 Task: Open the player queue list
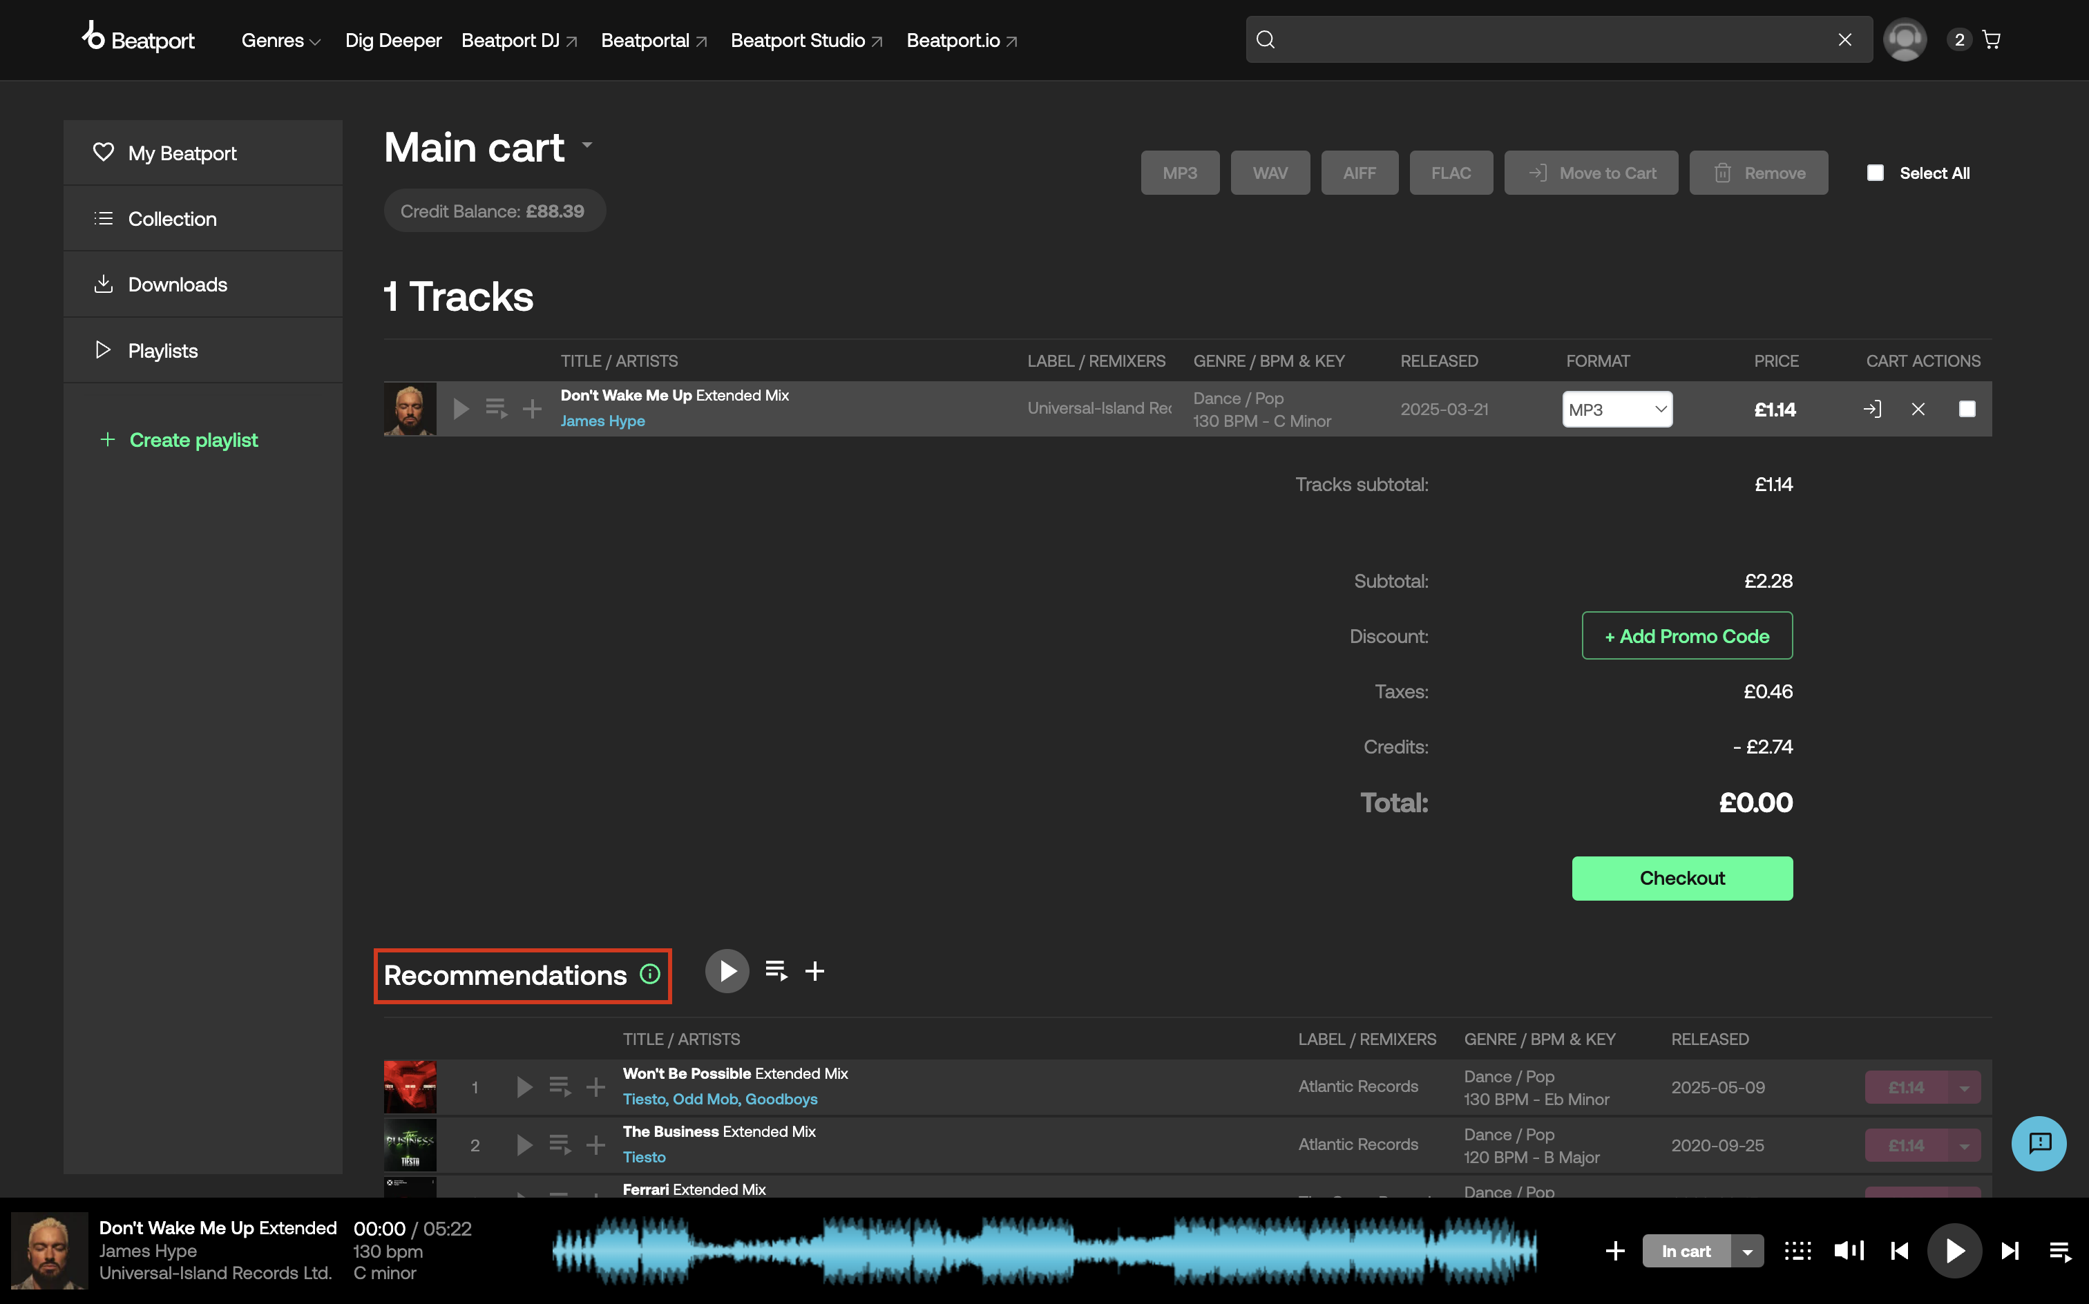(x=2061, y=1251)
